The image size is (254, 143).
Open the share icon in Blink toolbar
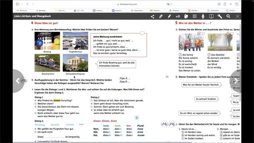pos(152,16)
